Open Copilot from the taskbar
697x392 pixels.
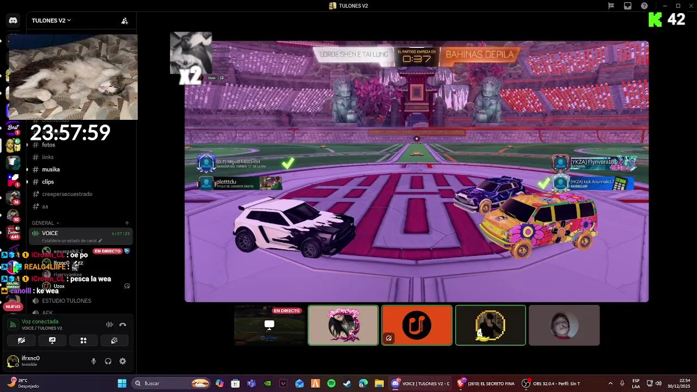click(x=219, y=383)
